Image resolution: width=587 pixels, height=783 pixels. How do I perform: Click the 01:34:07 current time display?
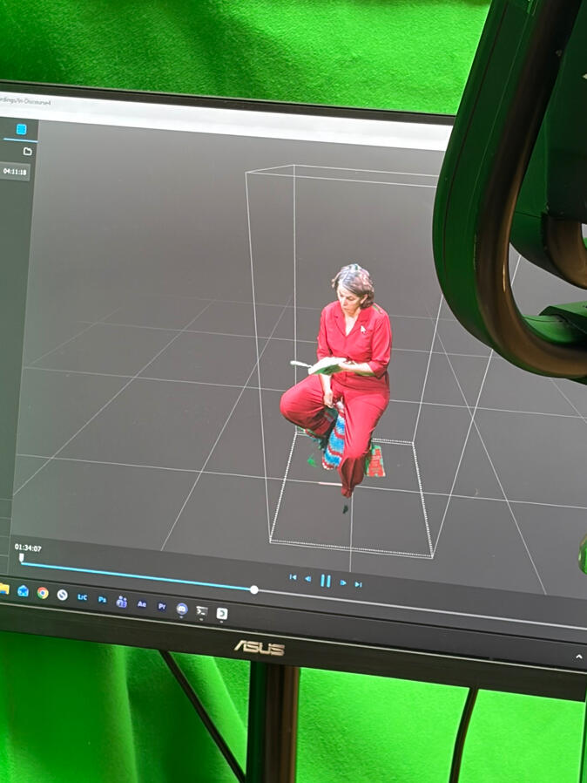pos(27,548)
